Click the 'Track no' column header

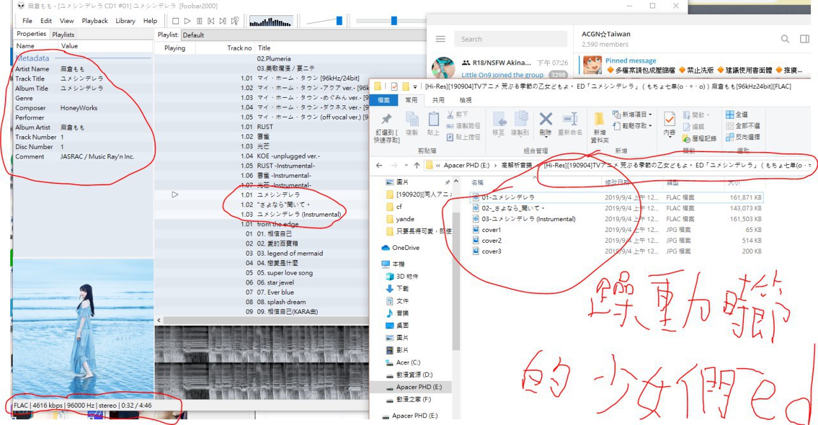240,48
